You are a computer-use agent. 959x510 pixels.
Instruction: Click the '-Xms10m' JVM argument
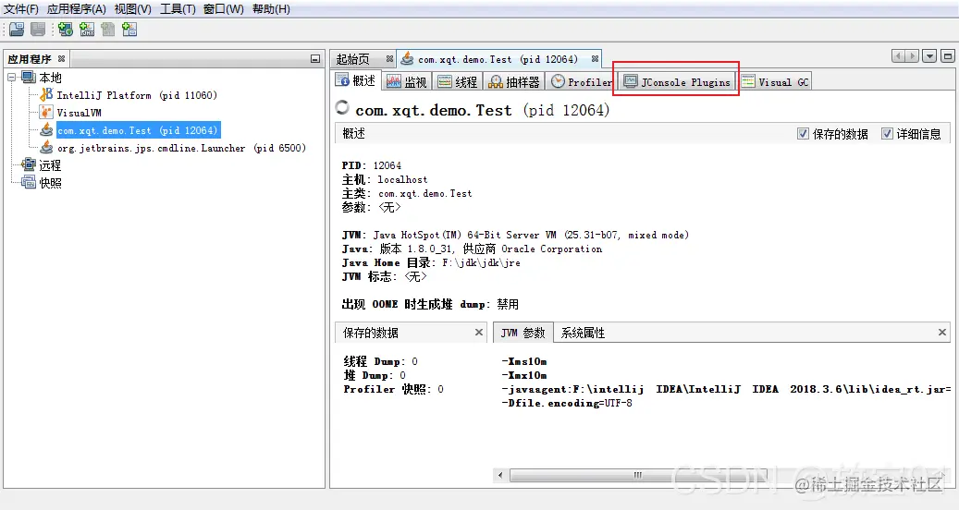(x=524, y=361)
